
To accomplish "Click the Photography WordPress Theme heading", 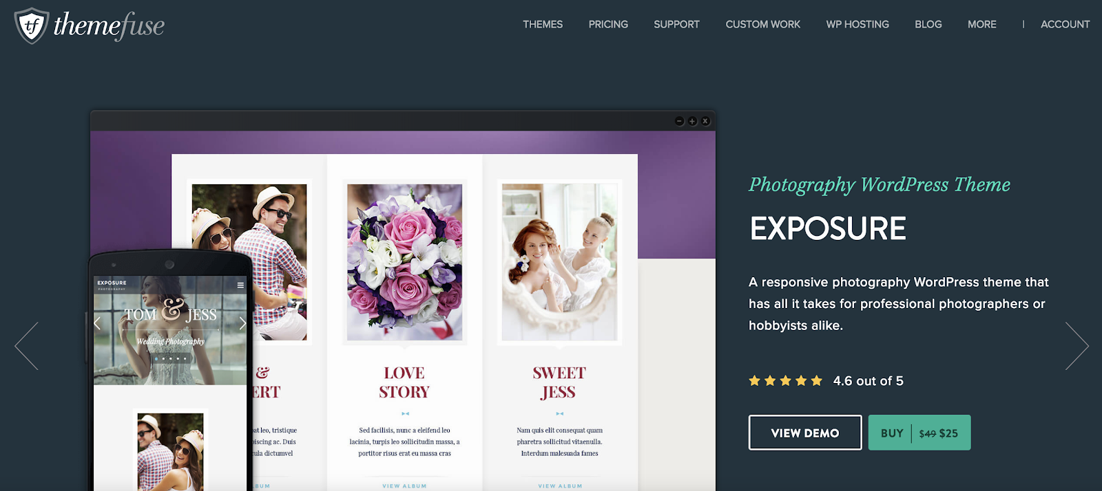I will pyautogui.click(x=880, y=184).
